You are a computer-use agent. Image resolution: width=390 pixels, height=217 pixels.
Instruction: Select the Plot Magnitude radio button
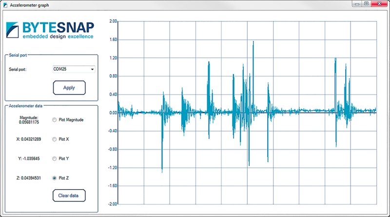pyautogui.click(x=54, y=119)
